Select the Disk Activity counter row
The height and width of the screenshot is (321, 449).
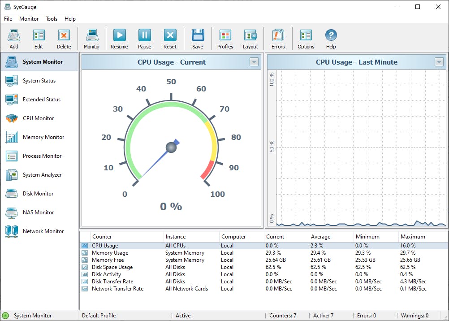106,274
